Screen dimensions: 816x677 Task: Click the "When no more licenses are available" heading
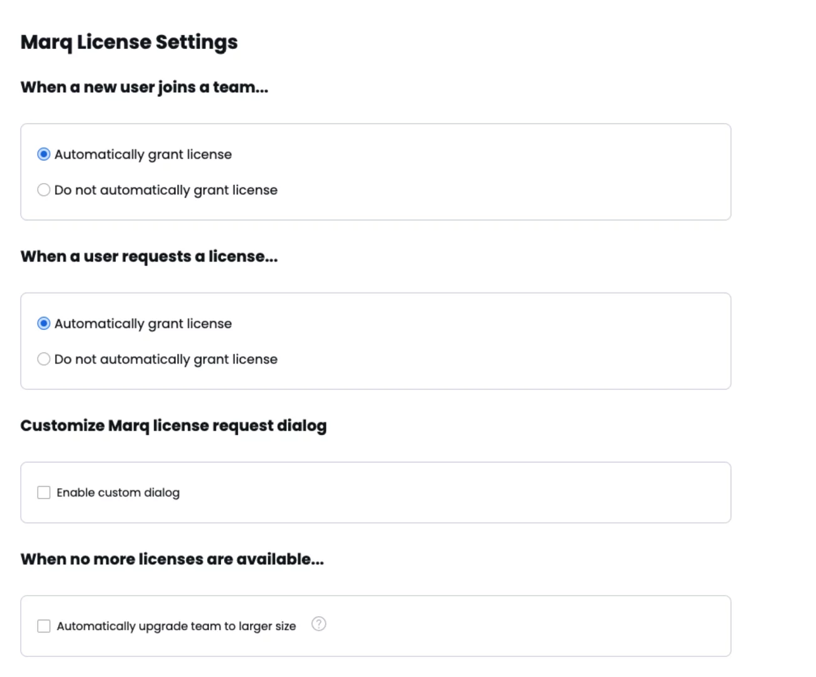172,559
